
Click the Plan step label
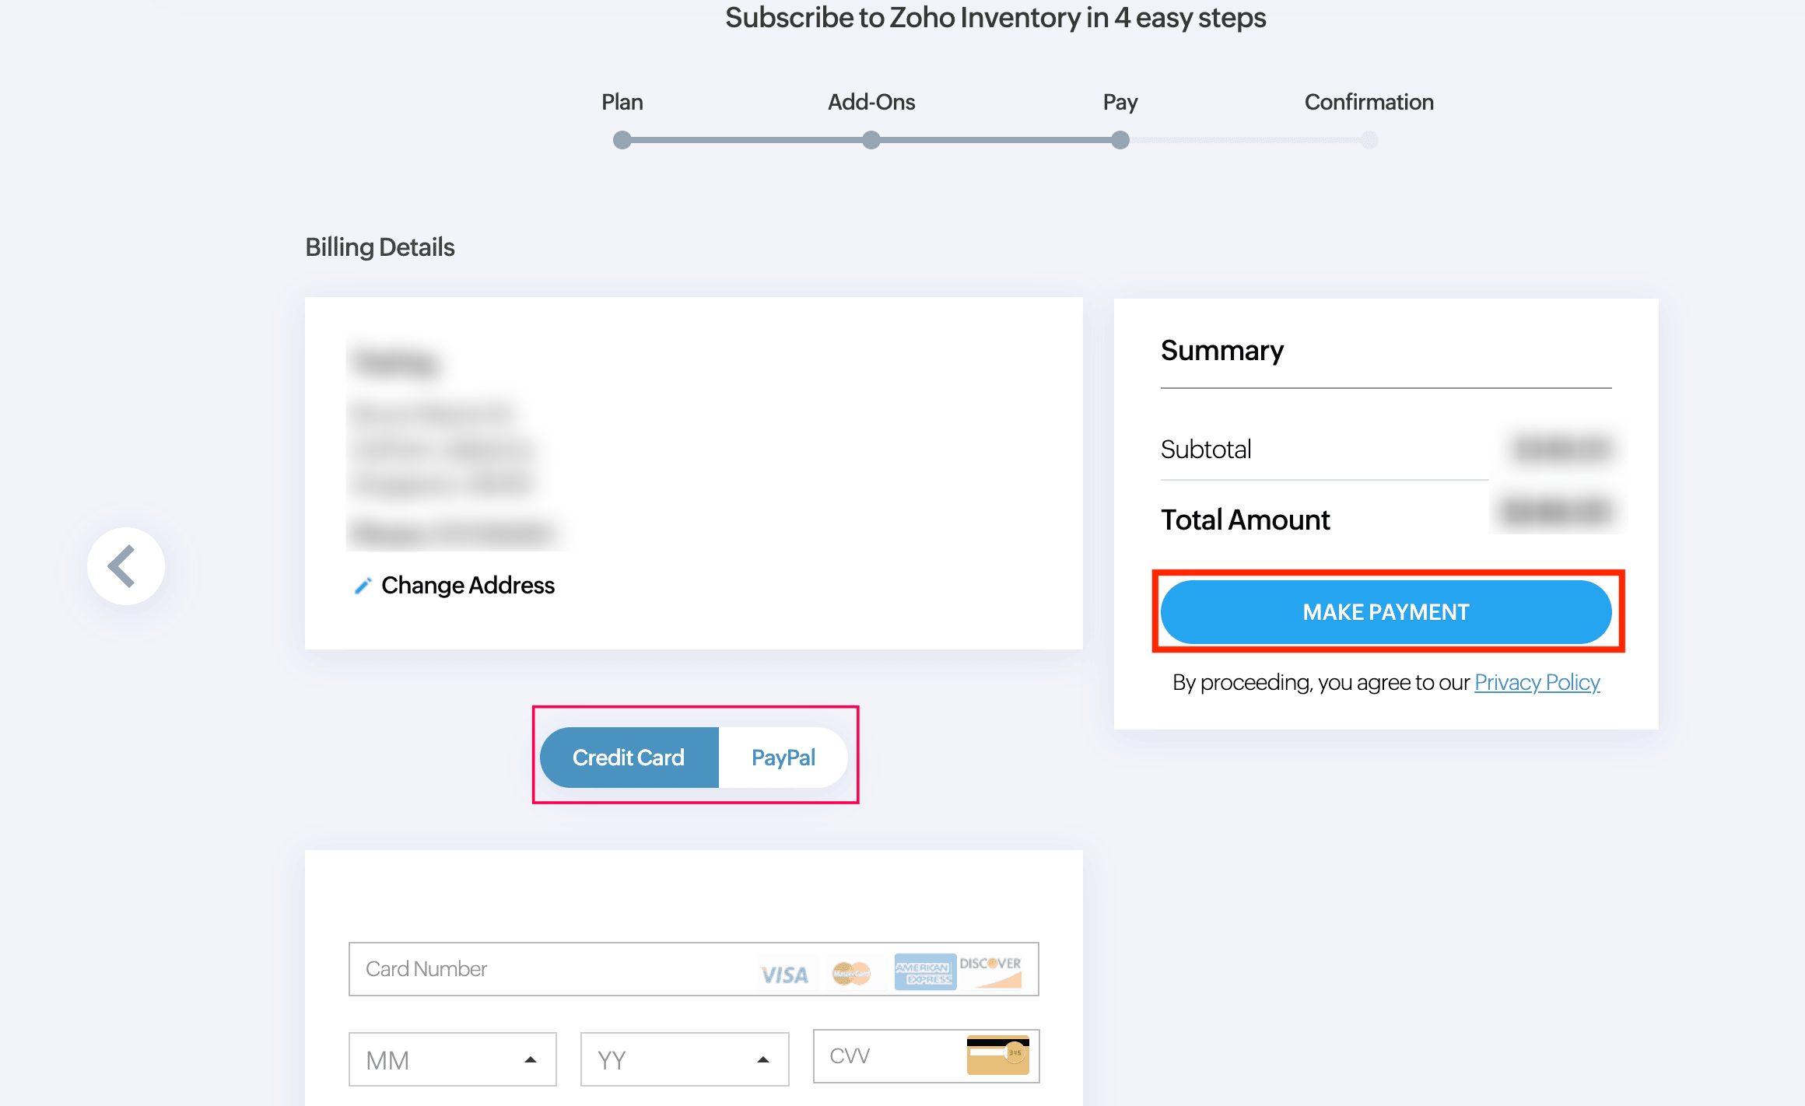coord(621,102)
